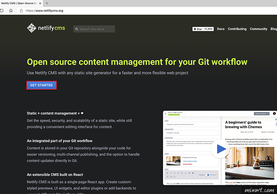Click 'An extensible CMS built on React'
This screenshot has height=194, width=277.
pos(55,174)
